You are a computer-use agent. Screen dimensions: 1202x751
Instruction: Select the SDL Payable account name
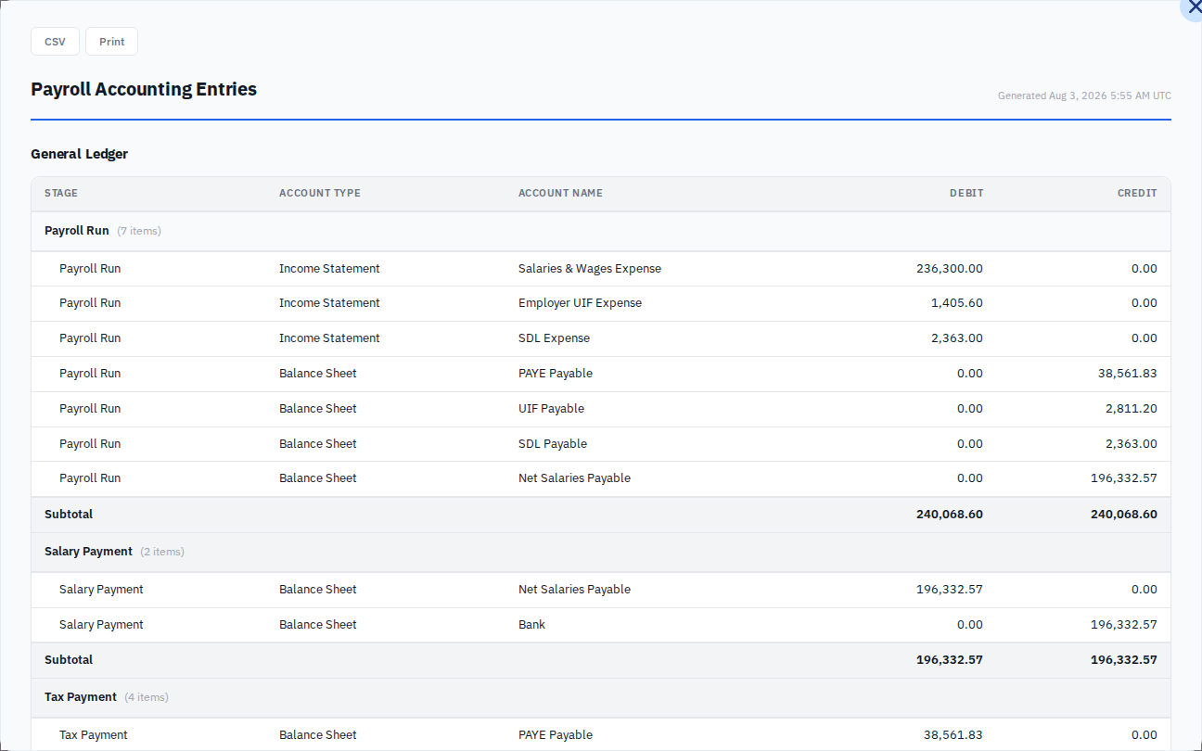(553, 444)
